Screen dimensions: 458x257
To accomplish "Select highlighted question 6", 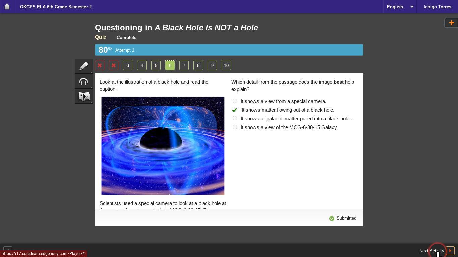I will tap(170, 65).
